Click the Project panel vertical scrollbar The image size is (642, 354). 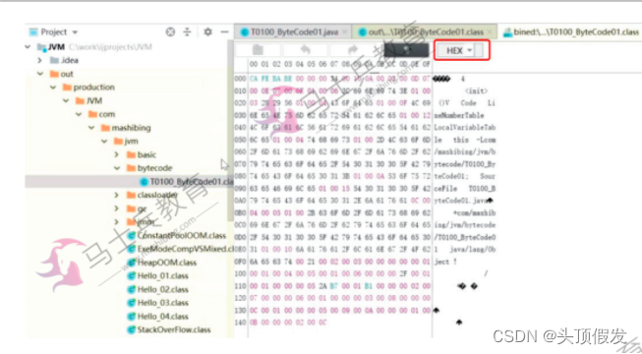230,131
